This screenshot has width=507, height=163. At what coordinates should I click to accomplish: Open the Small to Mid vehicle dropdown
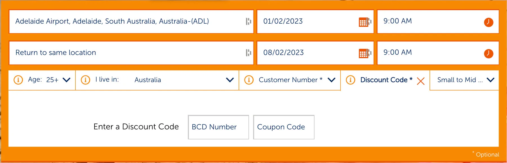coord(490,80)
